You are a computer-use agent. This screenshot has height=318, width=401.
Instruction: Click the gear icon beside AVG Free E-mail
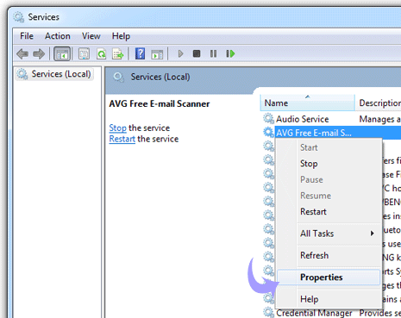pyautogui.click(x=268, y=133)
